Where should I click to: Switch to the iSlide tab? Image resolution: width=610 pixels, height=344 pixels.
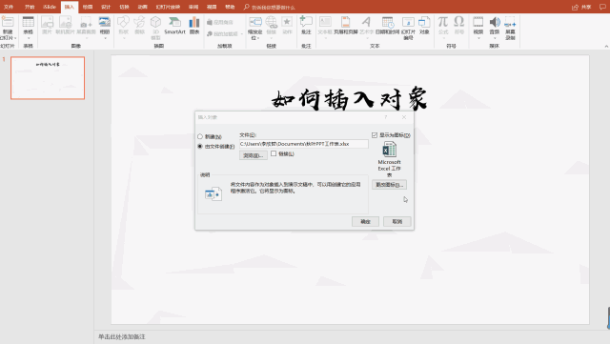(50, 7)
